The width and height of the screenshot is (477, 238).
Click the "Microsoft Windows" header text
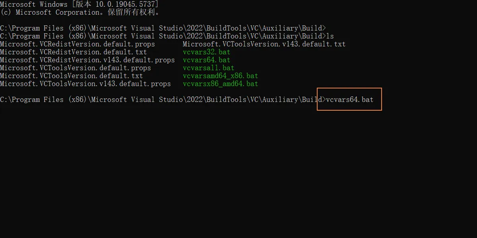click(34, 4)
